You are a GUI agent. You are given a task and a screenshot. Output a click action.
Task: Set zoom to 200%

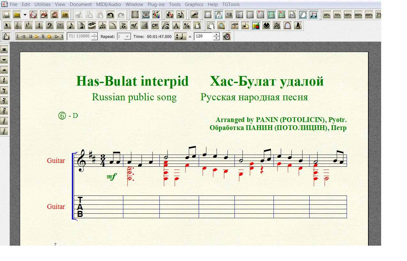pyautogui.click(x=358, y=15)
